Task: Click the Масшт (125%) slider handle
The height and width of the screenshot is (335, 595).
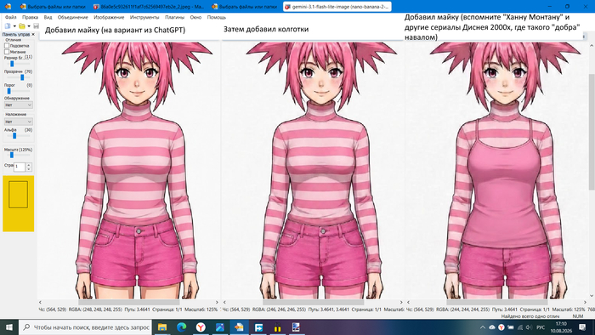Action: coord(11,155)
